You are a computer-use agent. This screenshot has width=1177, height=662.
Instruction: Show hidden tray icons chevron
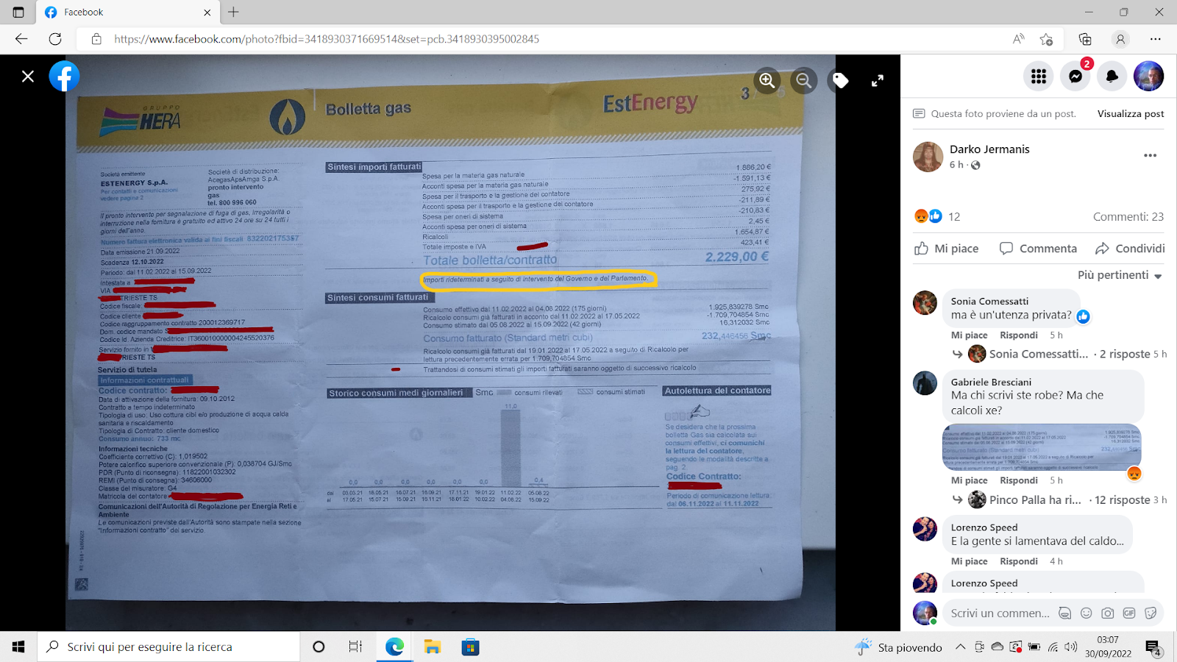[960, 647]
